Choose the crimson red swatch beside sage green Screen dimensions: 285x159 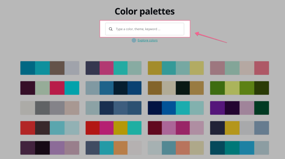pos(57,88)
